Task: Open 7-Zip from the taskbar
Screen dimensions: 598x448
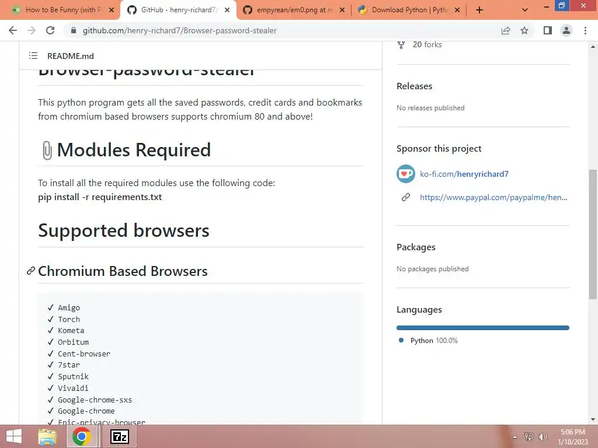Action: [x=119, y=436]
